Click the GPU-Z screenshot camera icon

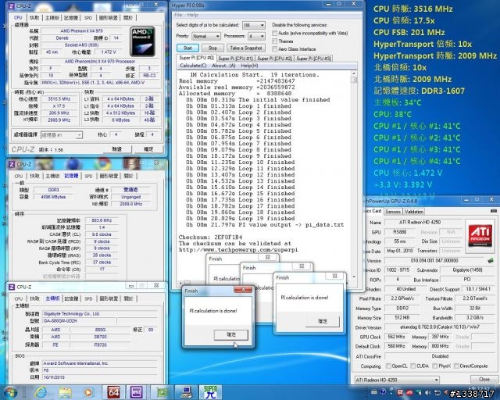(x=494, y=211)
